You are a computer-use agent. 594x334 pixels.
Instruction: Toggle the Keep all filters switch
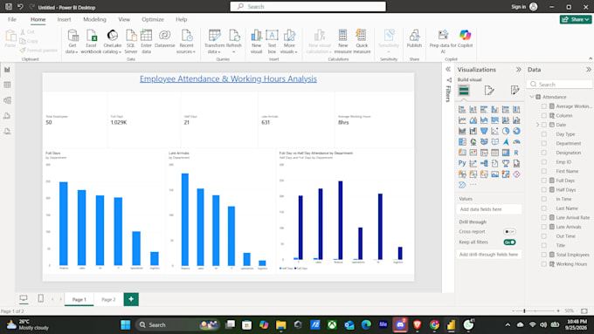tap(509, 242)
